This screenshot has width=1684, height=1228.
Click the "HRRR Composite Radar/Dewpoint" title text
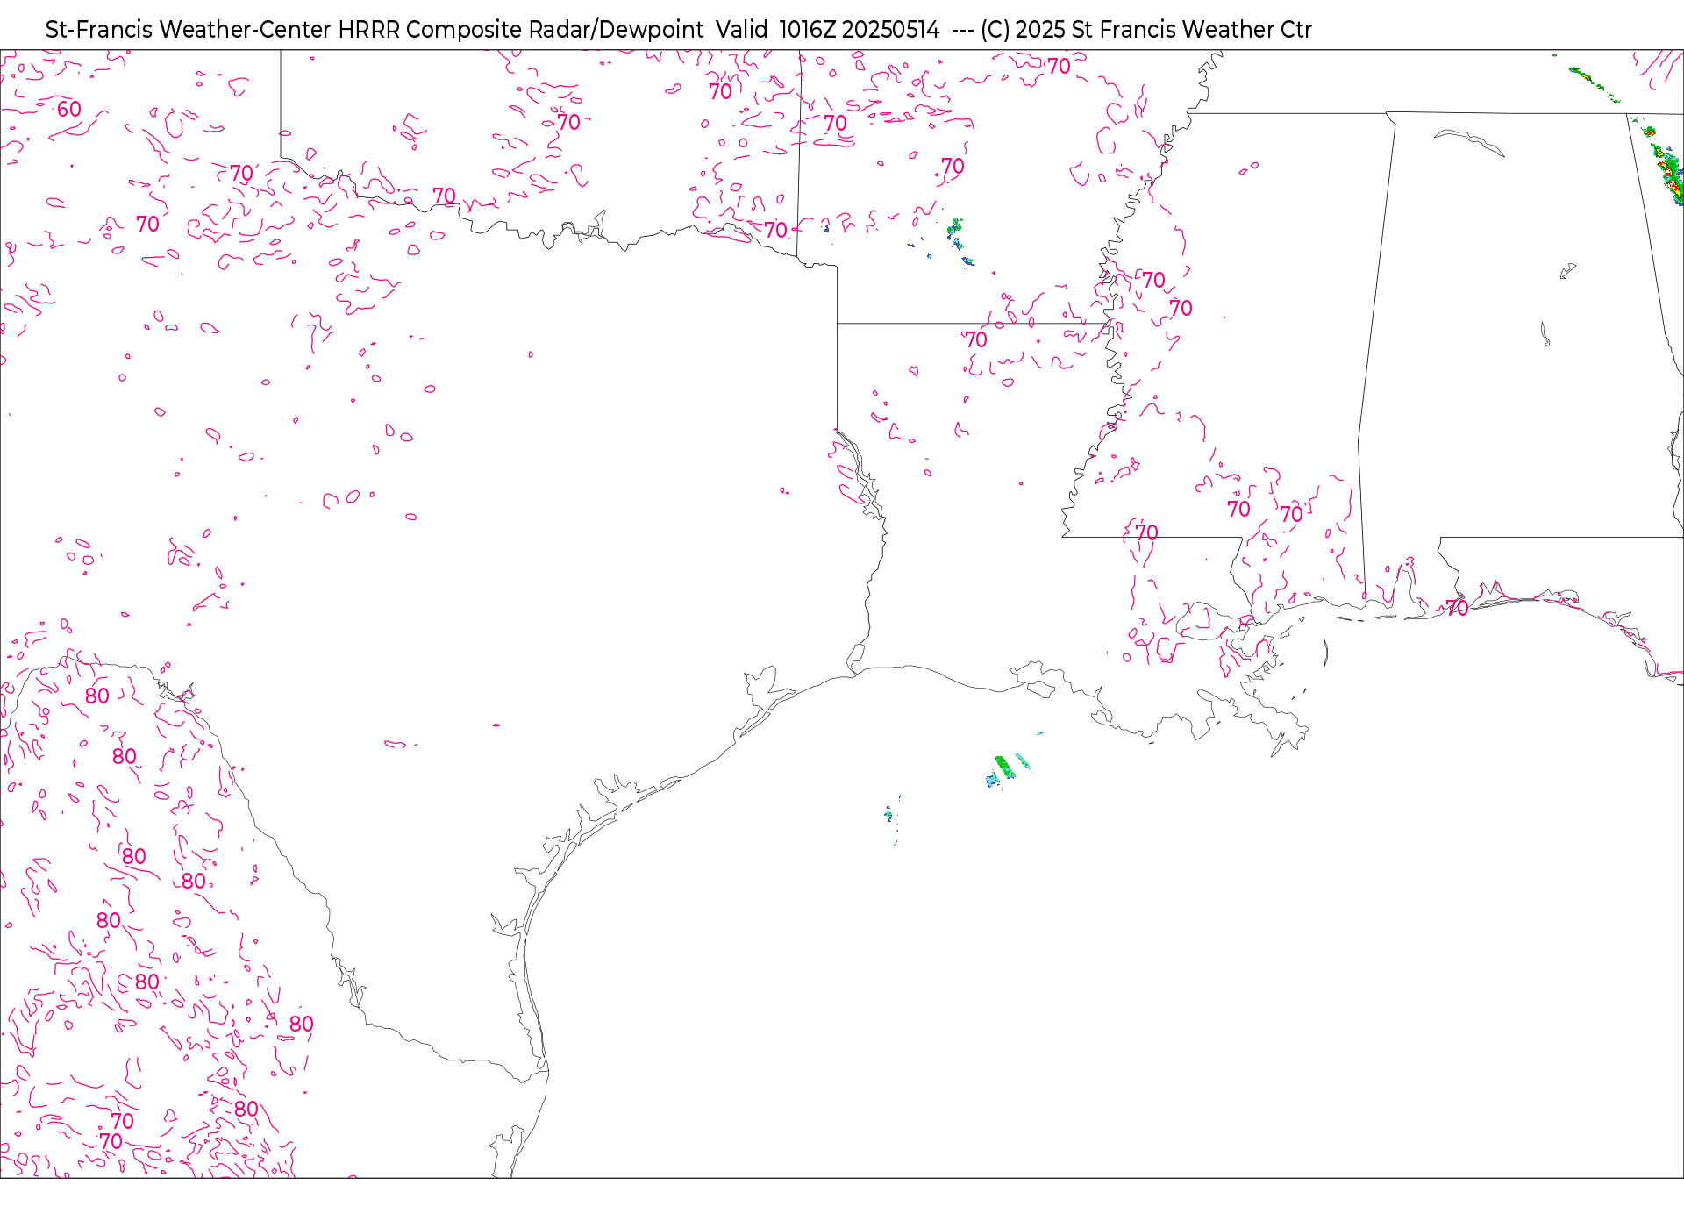point(521,30)
